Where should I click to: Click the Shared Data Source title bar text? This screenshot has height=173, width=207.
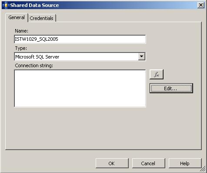[34, 5]
